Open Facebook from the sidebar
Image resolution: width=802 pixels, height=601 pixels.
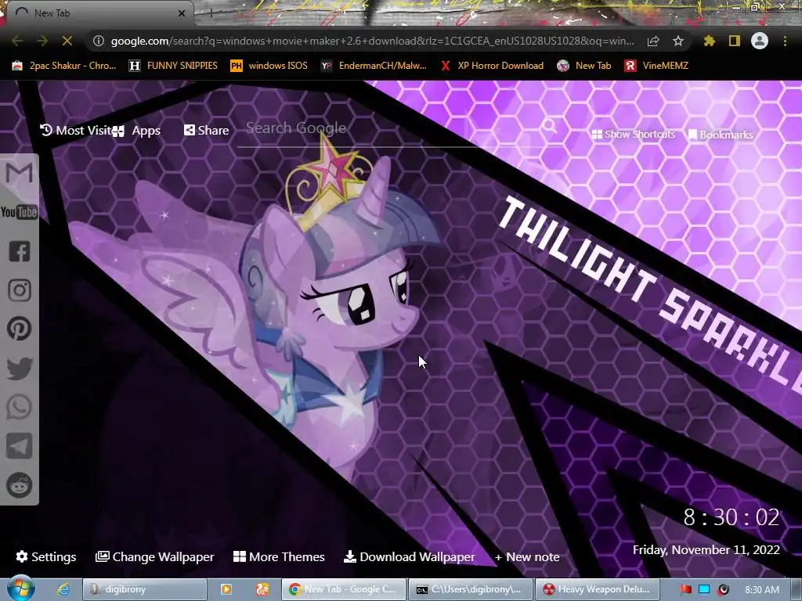(20, 251)
